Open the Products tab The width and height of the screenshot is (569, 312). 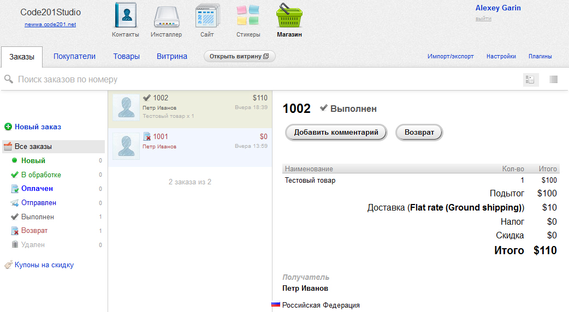coord(126,56)
